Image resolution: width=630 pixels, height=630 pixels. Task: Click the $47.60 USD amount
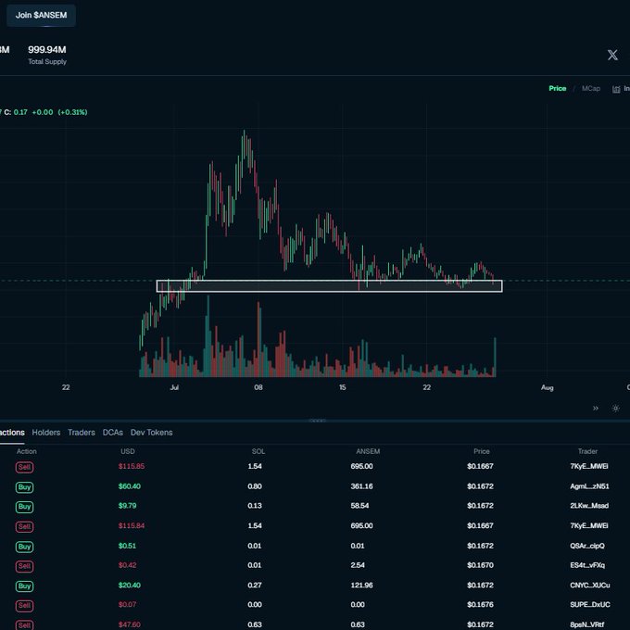130,624
